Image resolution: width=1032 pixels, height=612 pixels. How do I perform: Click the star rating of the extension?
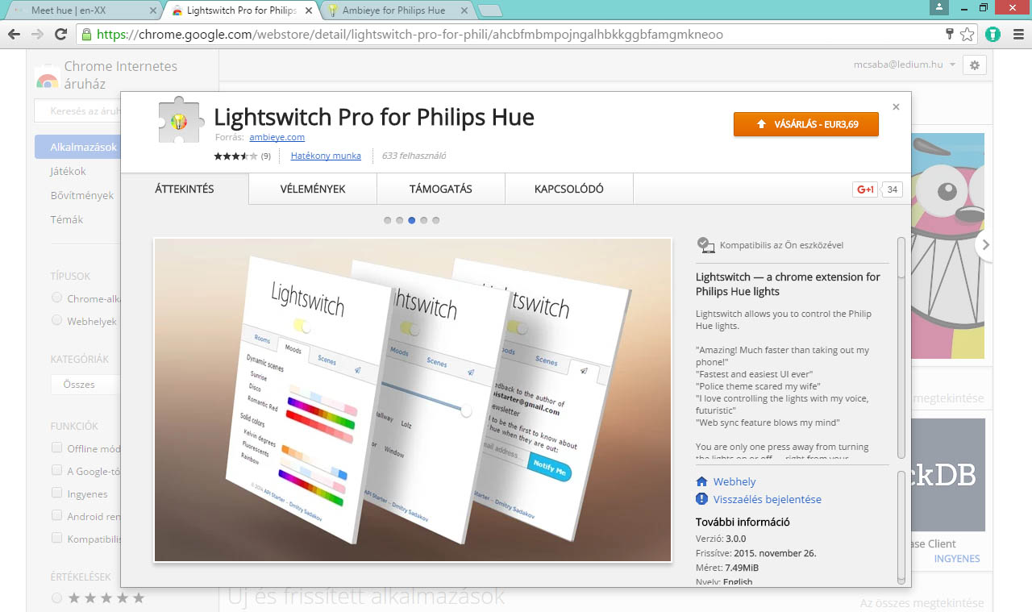[235, 156]
